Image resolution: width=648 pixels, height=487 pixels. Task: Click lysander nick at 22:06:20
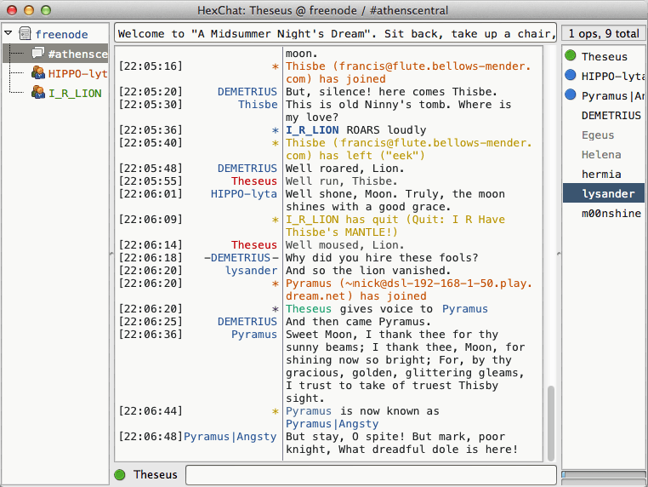pyautogui.click(x=251, y=271)
